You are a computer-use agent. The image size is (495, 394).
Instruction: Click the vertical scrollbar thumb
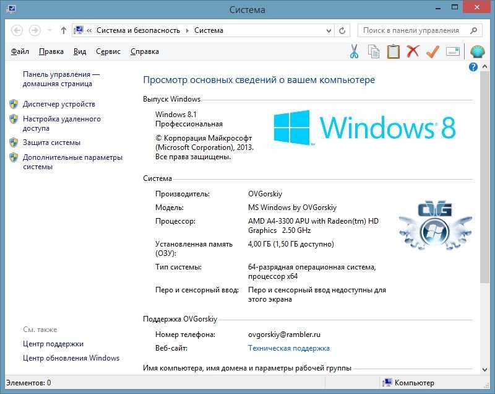(484, 177)
